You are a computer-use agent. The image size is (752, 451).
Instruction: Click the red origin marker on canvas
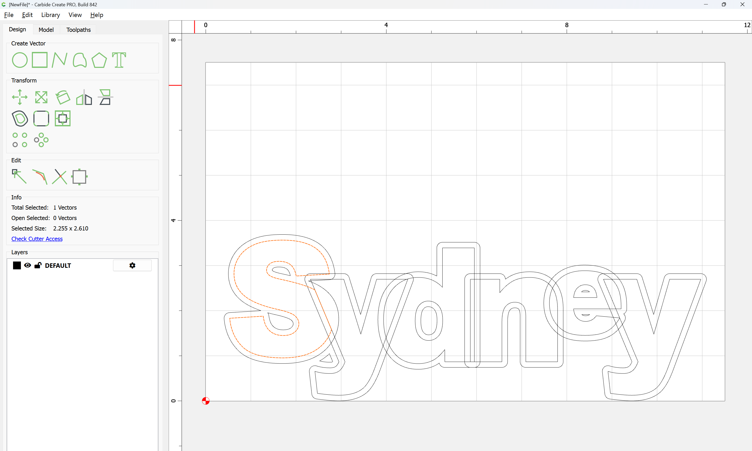[206, 401]
